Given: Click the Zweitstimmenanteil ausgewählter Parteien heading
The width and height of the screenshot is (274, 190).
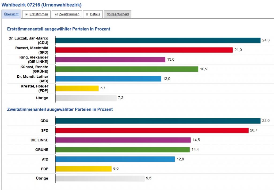Looking at the screenshot, I should coord(60,109).
